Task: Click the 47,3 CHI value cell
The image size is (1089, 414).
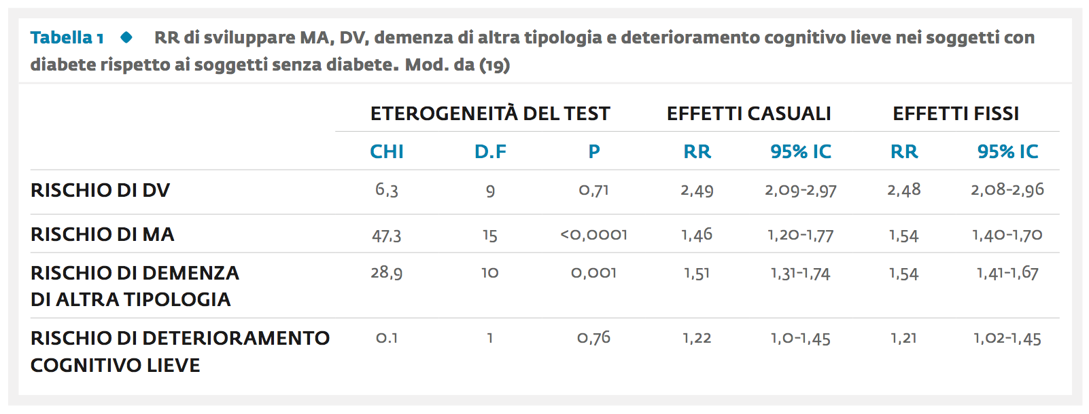Action: (x=387, y=236)
